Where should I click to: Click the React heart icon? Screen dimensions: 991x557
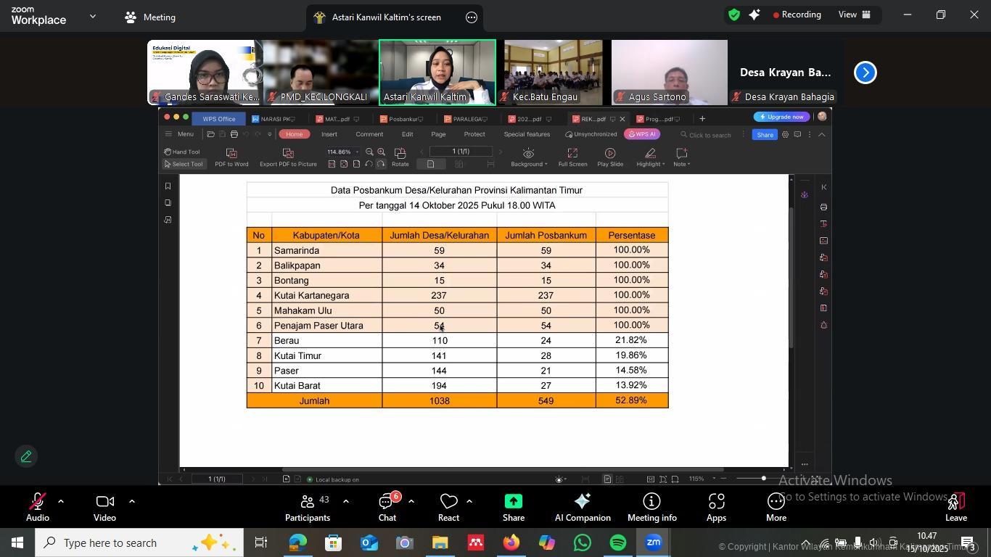pos(448,502)
